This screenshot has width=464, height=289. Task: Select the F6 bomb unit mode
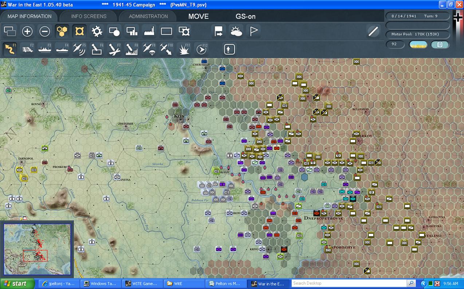pyautogui.click(x=97, y=49)
